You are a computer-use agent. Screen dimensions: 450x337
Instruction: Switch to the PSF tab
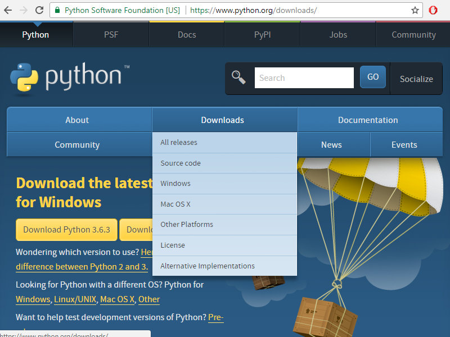[x=111, y=35]
